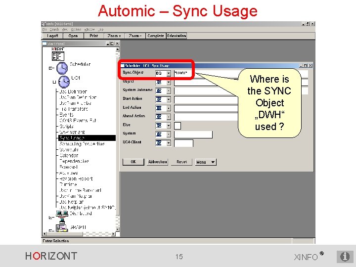Screen dimensions: 356x267
Task: Click the UC4 clock icon
Action: 64,82
